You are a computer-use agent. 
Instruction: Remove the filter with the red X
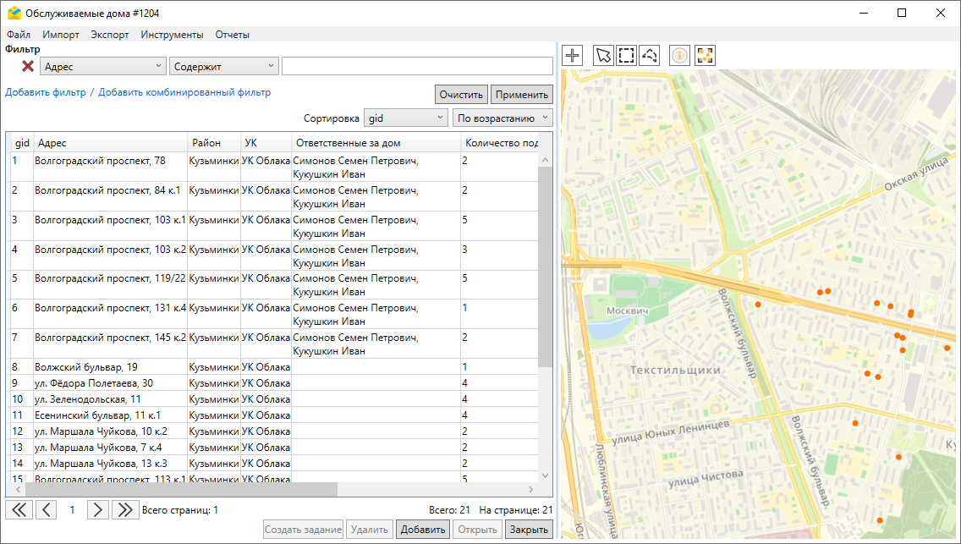(28, 66)
